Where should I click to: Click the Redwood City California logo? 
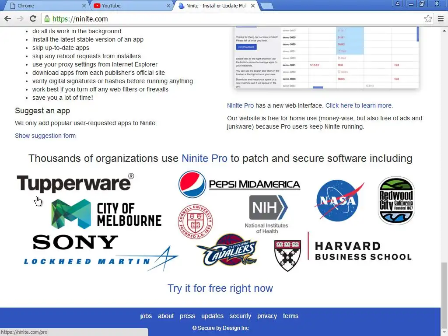coord(396,200)
